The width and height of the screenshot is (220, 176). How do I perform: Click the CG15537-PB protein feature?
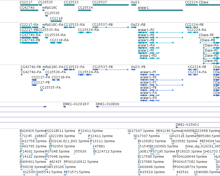point(110,70)
